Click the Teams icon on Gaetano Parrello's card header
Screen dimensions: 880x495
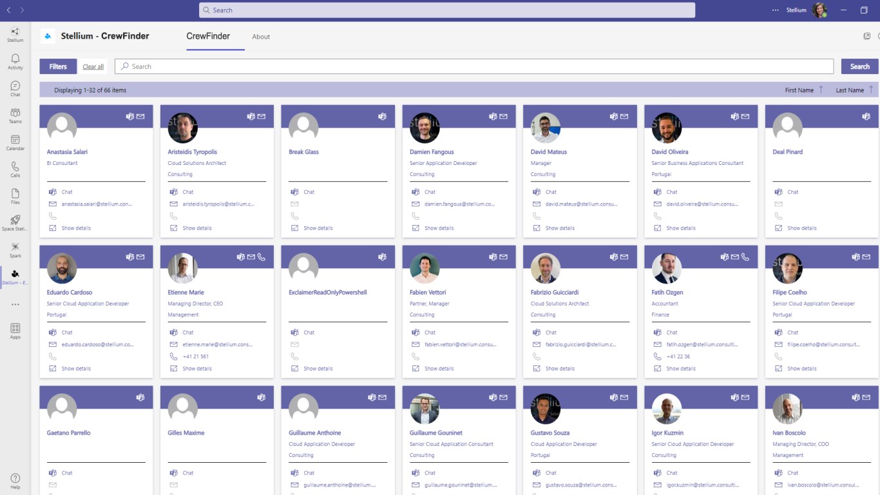pos(140,397)
